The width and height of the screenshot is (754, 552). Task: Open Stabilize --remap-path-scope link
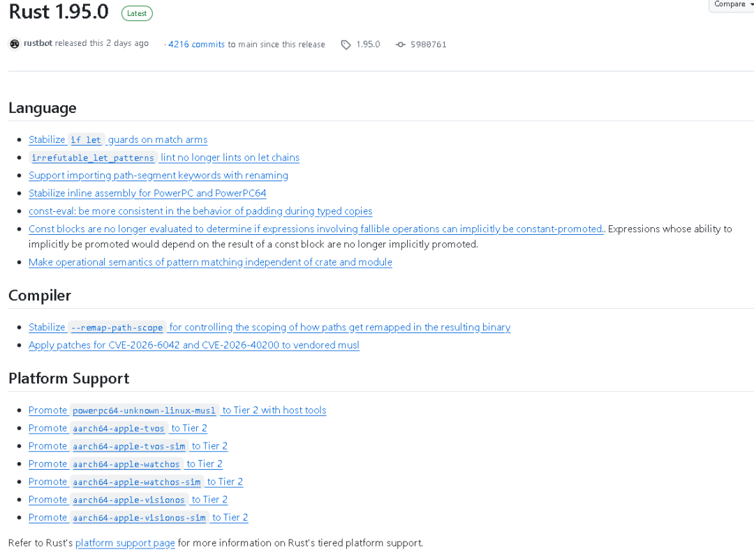point(269,328)
